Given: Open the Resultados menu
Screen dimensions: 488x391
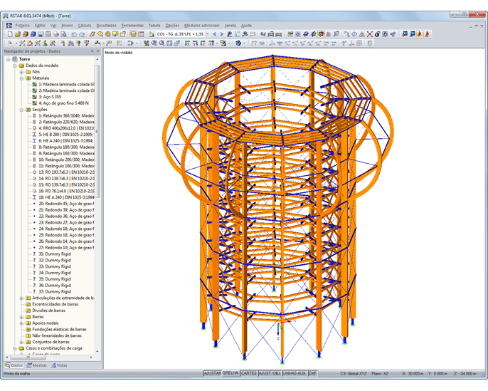Looking at the screenshot, I should tap(107, 26).
